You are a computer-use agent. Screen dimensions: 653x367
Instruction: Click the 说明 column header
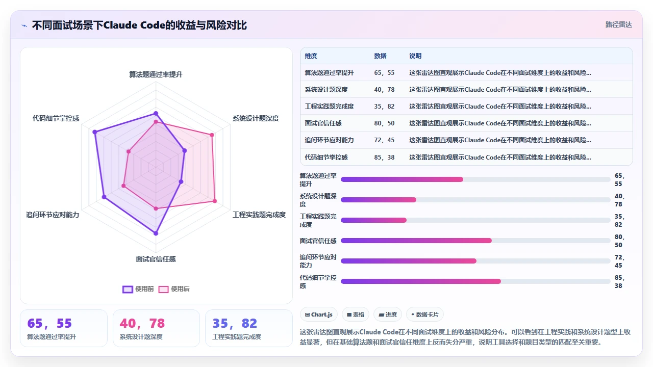point(415,56)
